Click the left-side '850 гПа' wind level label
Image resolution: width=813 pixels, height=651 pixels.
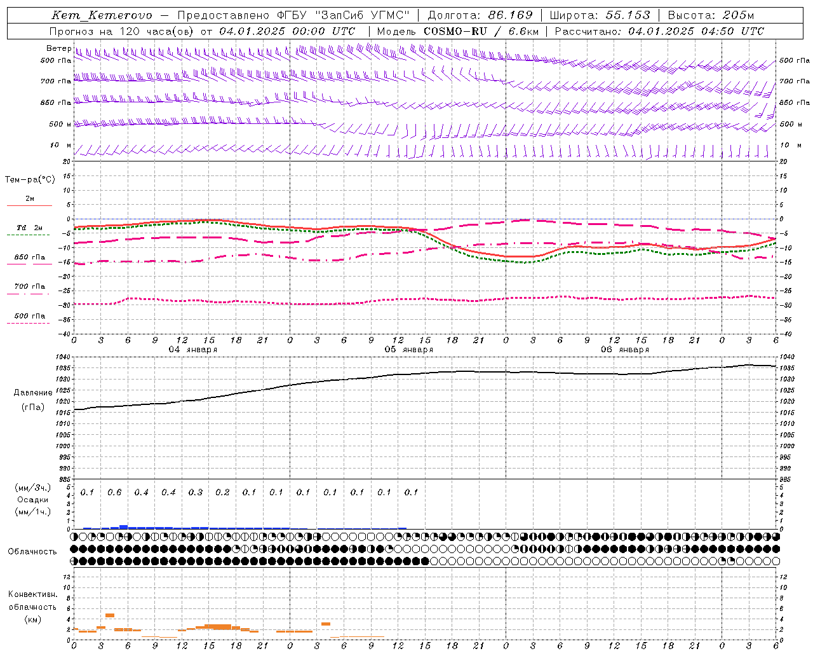(56, 102)
